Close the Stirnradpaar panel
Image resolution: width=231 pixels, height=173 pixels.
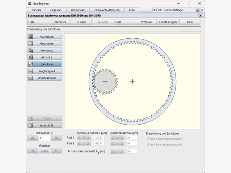200,16
